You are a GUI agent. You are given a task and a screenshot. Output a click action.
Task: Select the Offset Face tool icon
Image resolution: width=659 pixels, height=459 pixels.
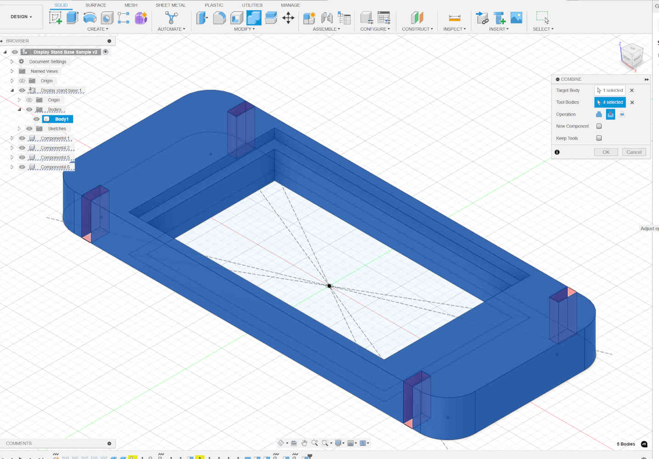click(271, 18)
